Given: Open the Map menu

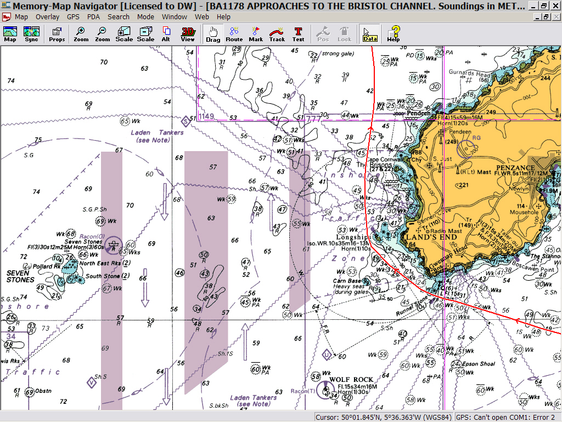Looking at the screenshot, I should (x=21, y=17).
